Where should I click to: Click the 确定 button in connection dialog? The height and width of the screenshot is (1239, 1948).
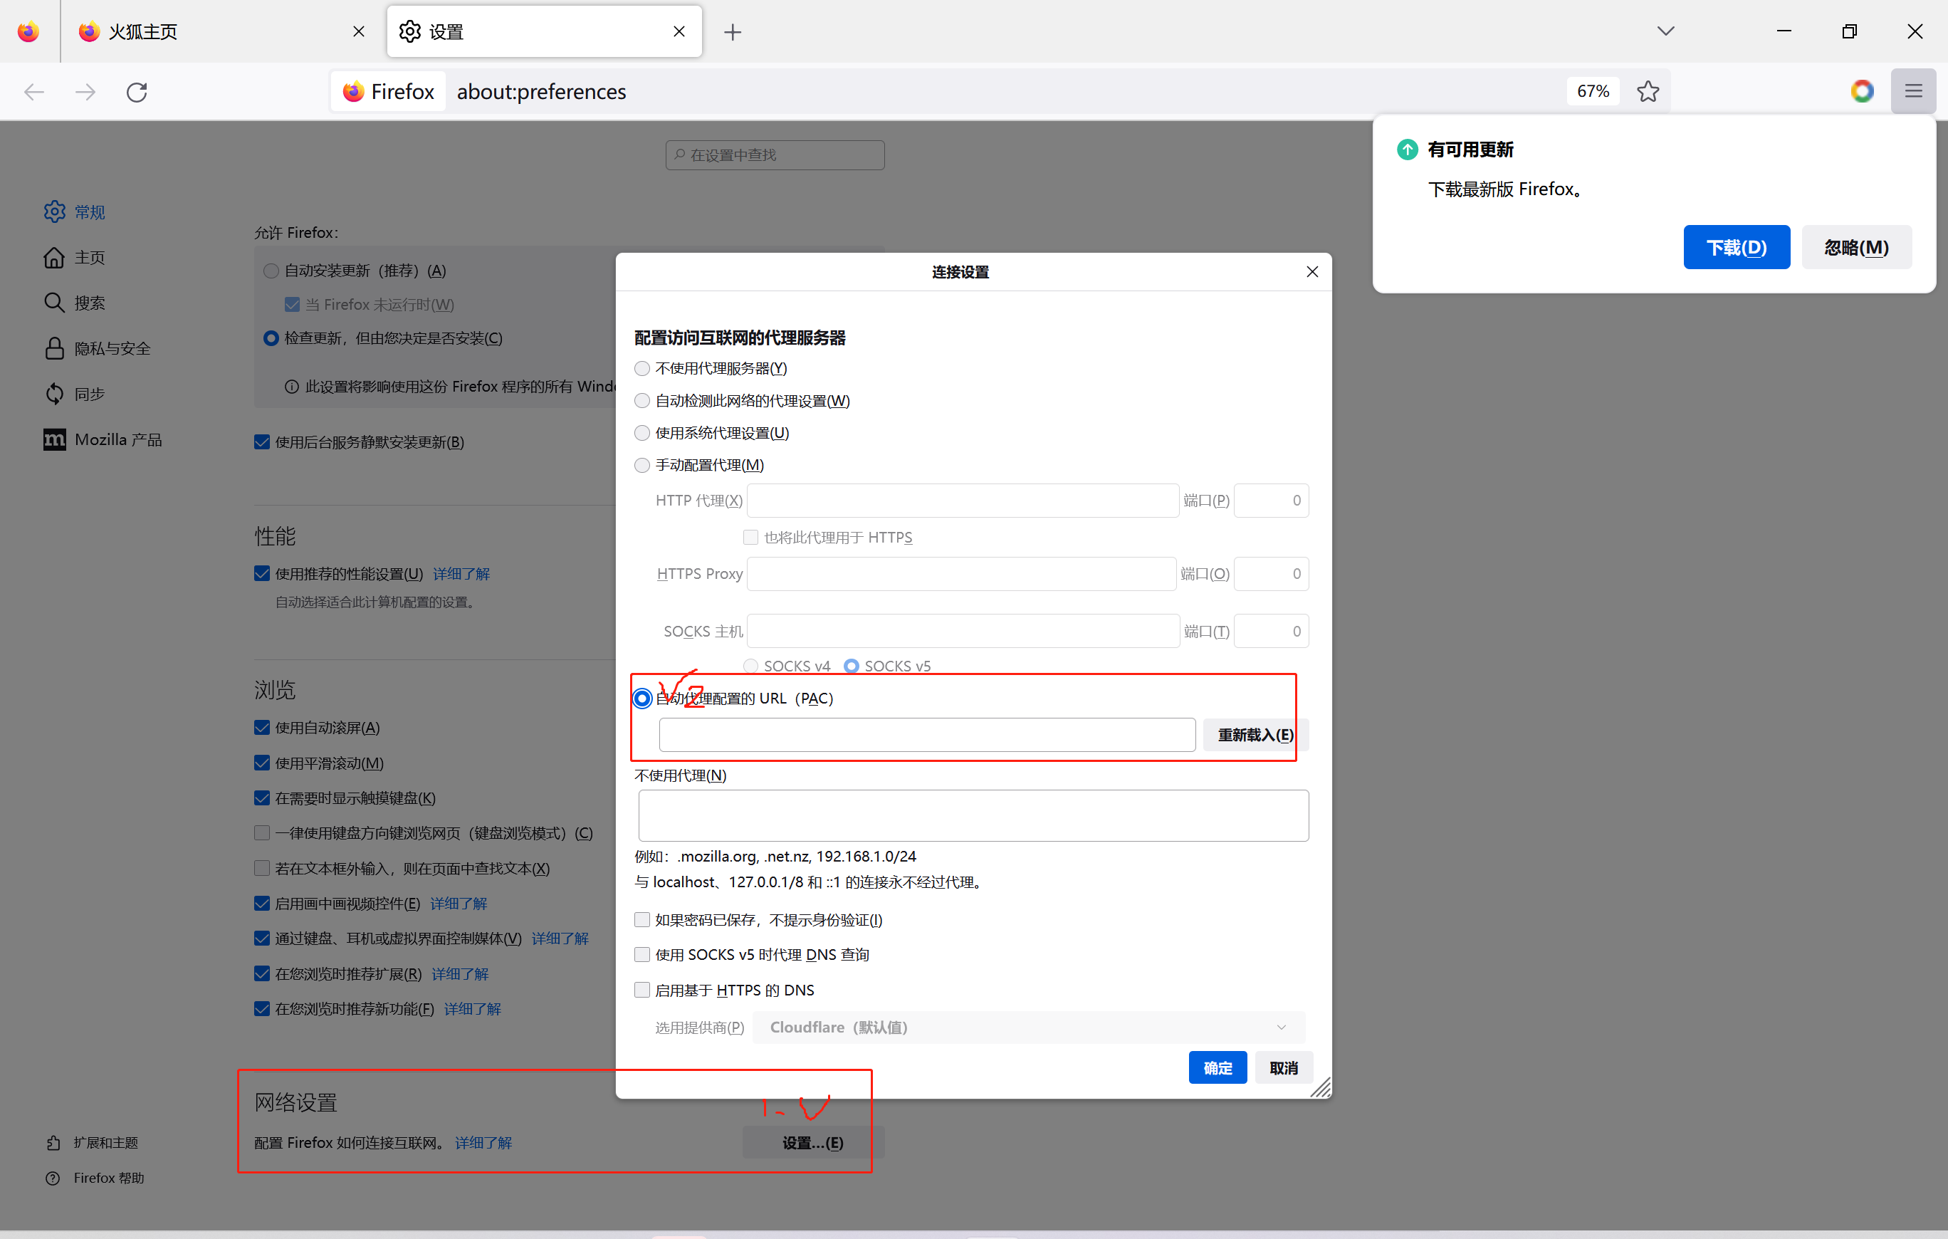click(1217, 1067)
